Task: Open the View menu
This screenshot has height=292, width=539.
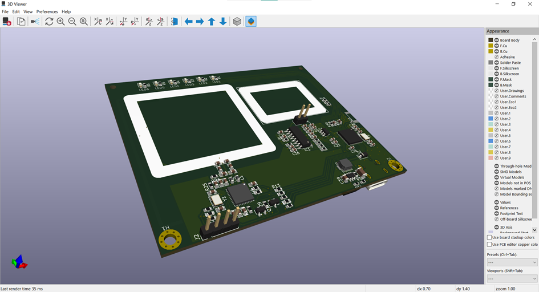Action: pos(28,11)
